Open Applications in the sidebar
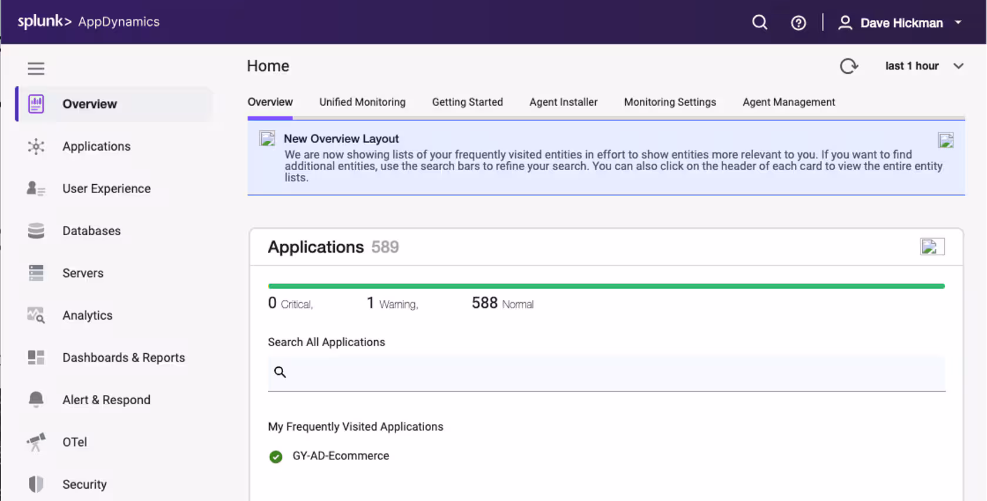The image size is (987, 501). [96, 146]
